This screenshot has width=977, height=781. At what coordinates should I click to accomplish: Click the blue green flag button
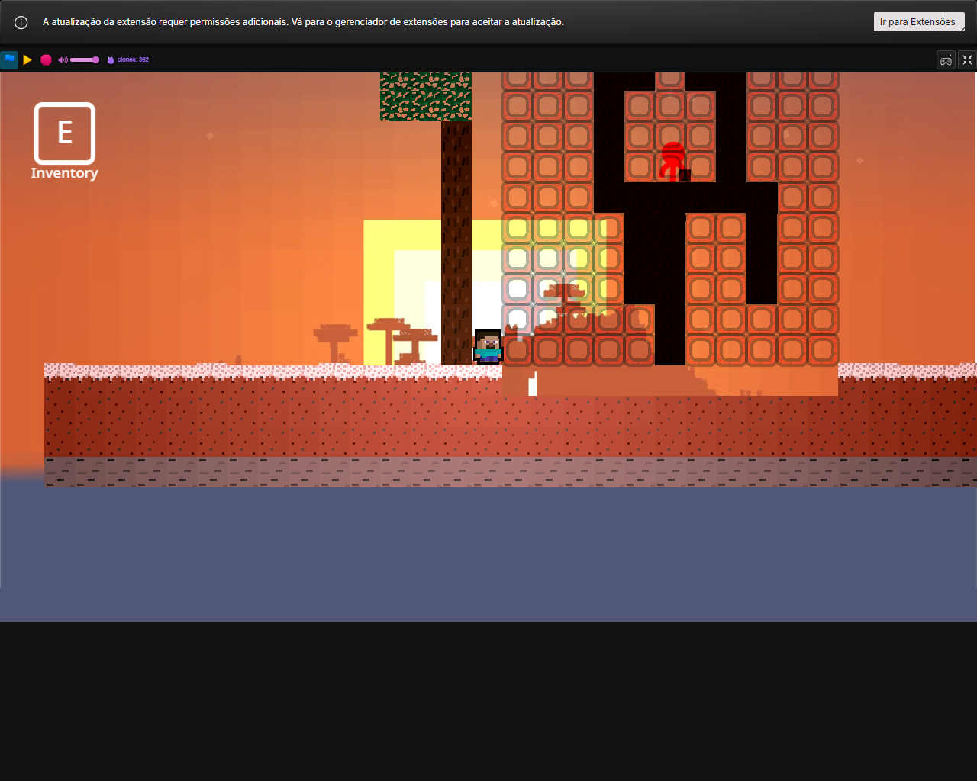(9, 59)
